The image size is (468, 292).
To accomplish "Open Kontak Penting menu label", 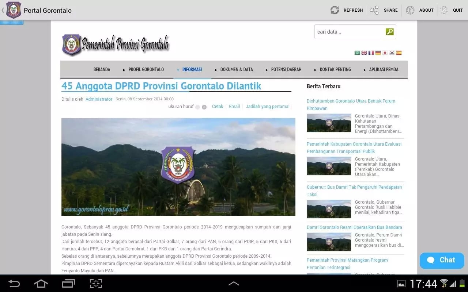I will click(335, 69).
